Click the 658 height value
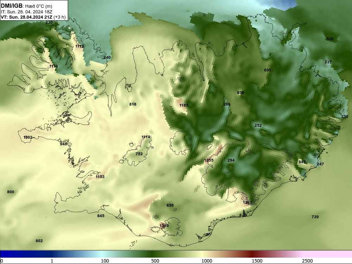The width and height of the screenshot is (352, 264). point(170,205)
